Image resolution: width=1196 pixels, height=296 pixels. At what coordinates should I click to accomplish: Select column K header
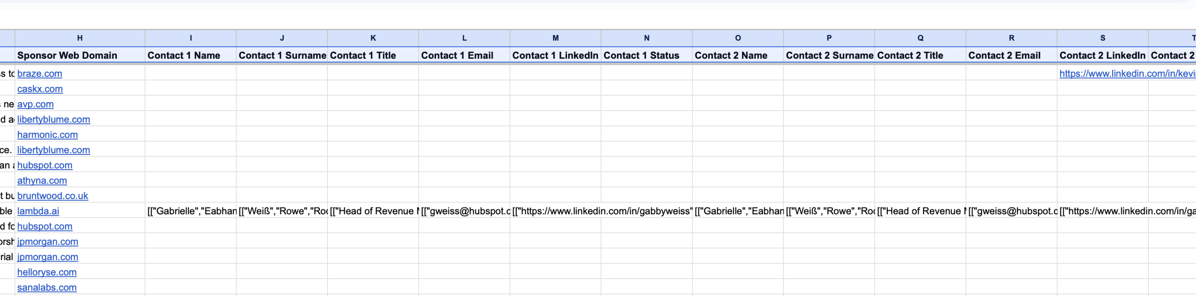point(373,38)
